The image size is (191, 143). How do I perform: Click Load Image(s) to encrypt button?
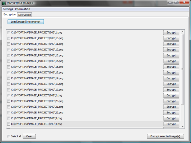pyautogui.click(x=26, y=22)
